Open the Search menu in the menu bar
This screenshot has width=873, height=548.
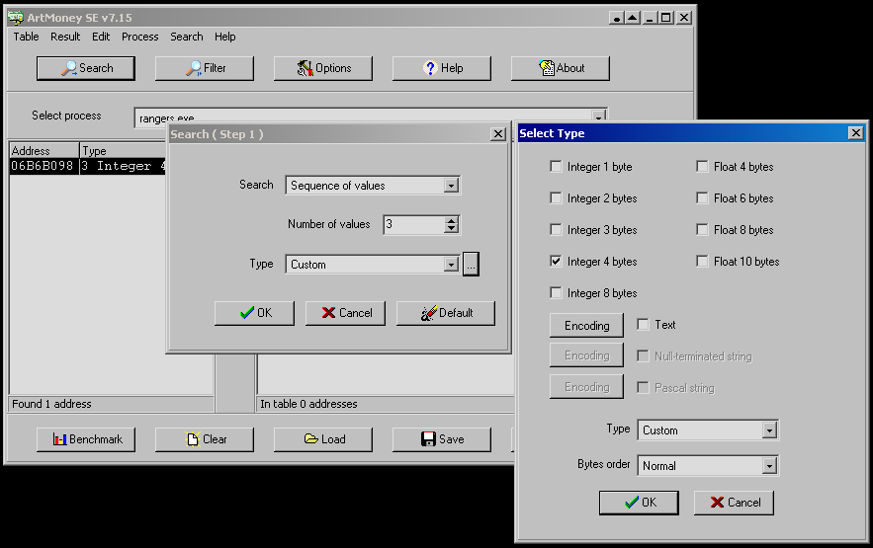[x=187, y=37]
